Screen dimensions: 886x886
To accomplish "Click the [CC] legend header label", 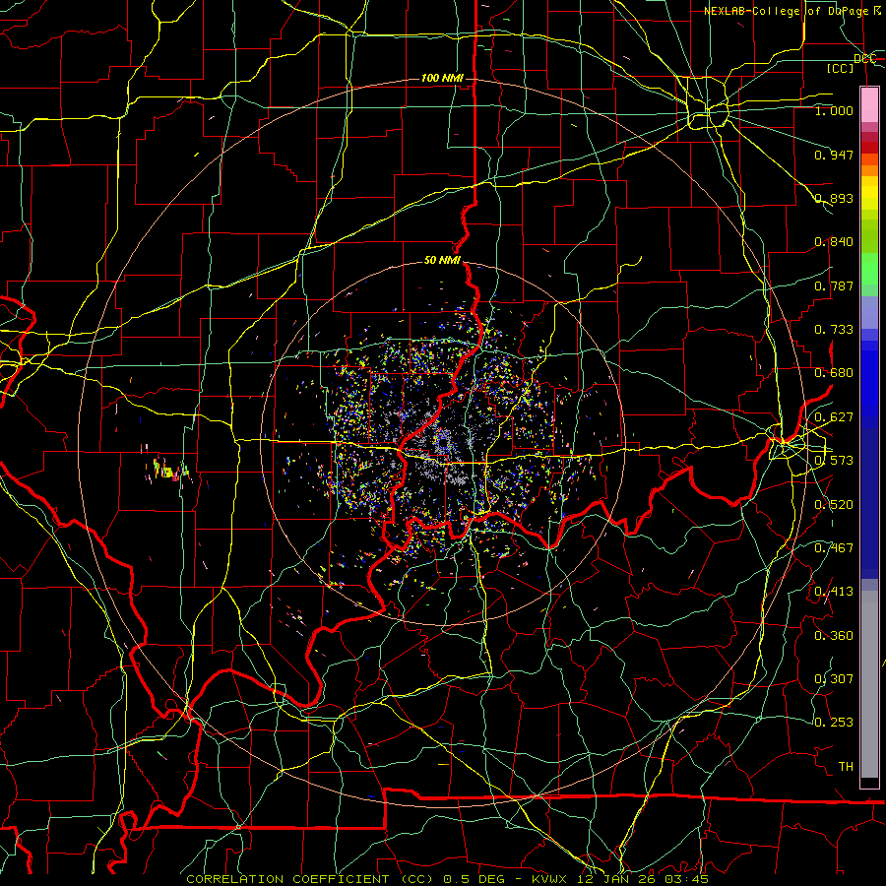I will click(841, 68).
